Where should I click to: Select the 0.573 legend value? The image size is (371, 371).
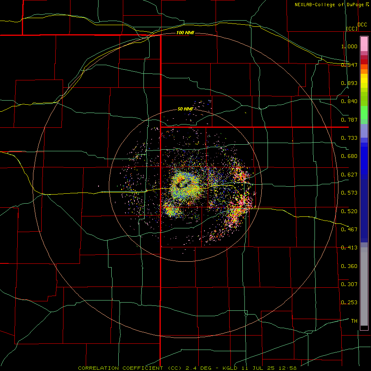(349, 193)
